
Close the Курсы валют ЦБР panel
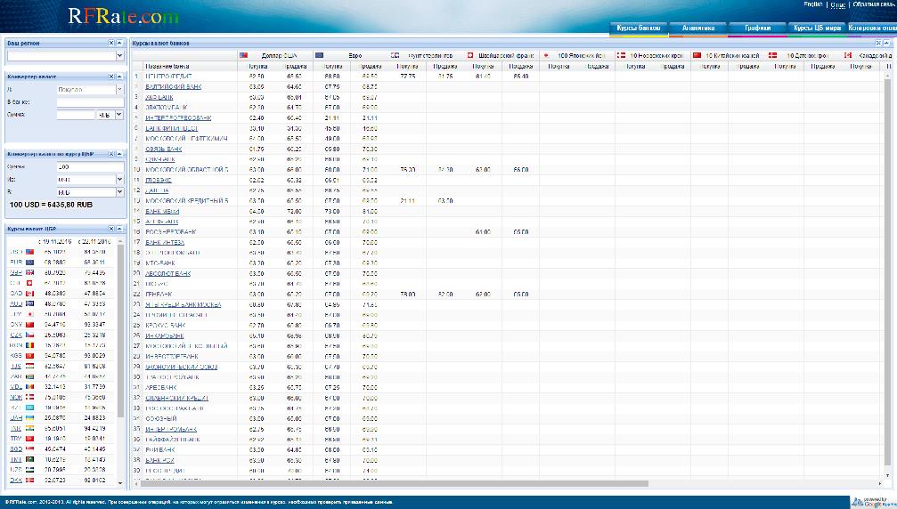111,229
